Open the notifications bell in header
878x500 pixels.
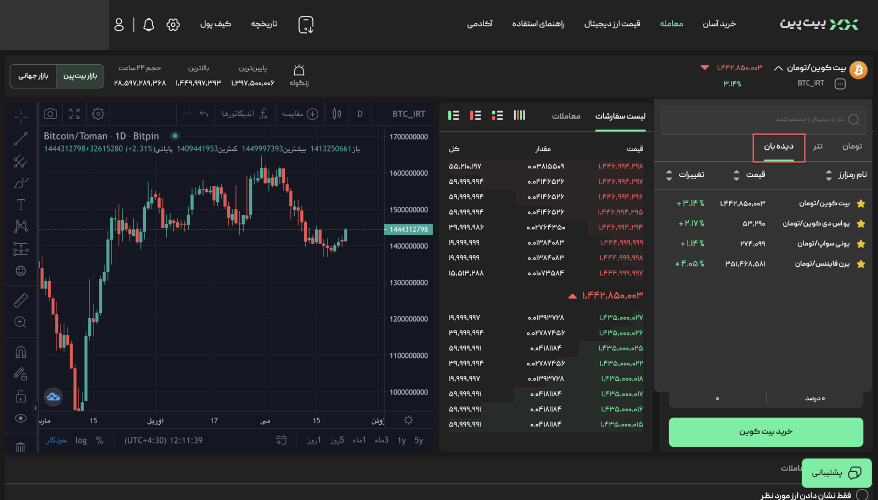[149, 25]
